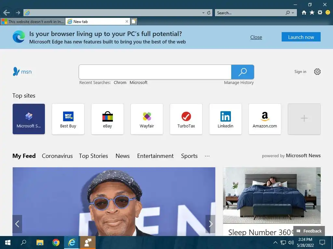Select recent search Chrom
333x249 pixels.
(120, 83)
